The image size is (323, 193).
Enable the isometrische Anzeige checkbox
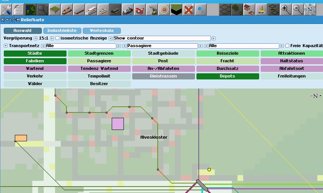57,38
